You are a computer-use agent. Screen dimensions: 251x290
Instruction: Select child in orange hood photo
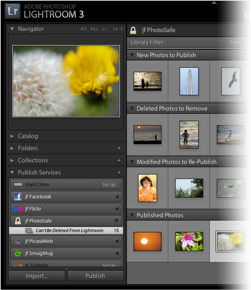(x=147, y=188)
